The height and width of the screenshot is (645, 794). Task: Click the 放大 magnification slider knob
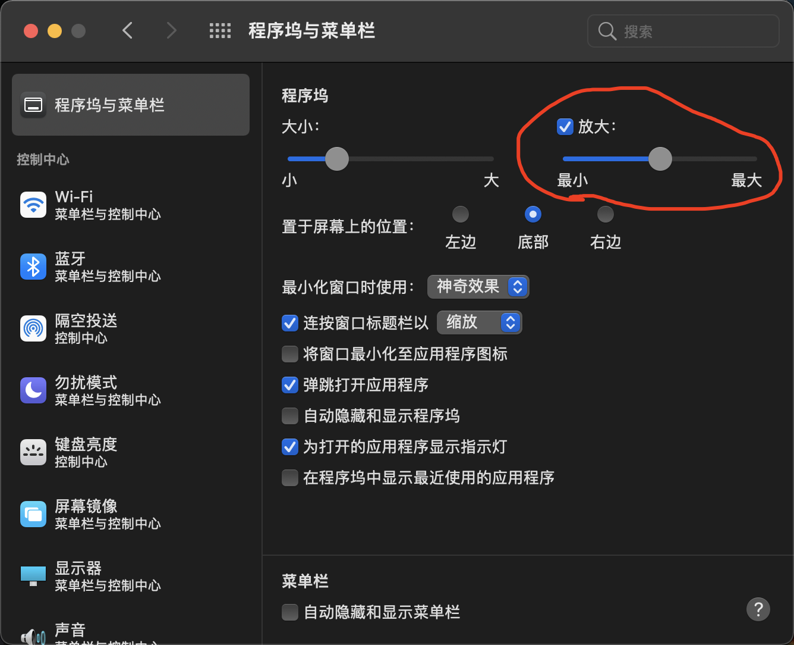660,159
